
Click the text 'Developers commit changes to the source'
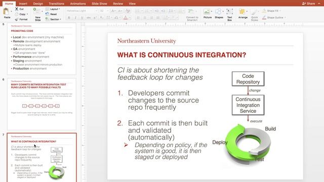[164, 97]
